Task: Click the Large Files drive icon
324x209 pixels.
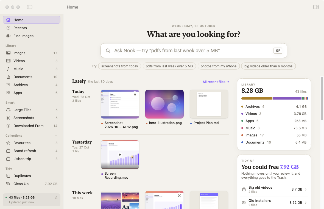Action: [8, 110]
